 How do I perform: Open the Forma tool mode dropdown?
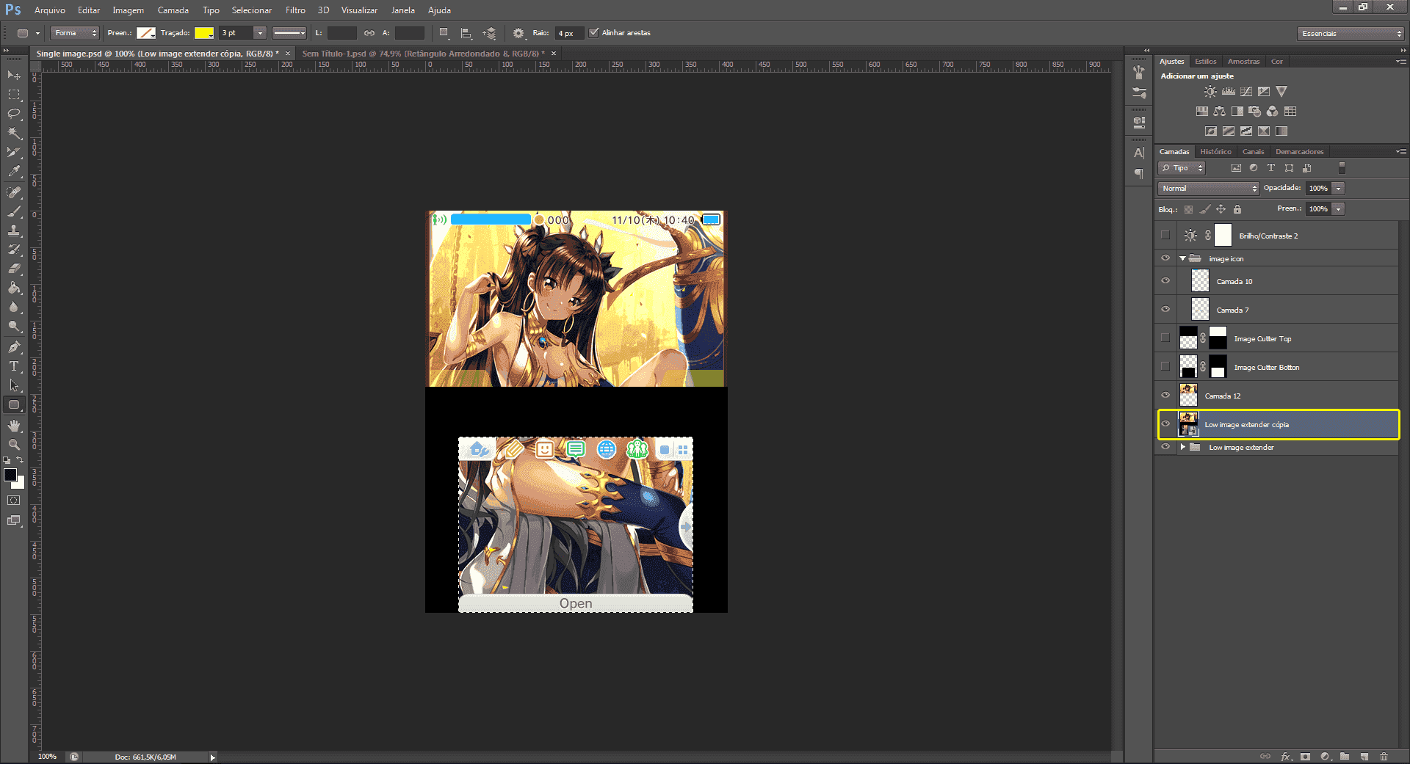pyautogui.click(x=75, y=33)
